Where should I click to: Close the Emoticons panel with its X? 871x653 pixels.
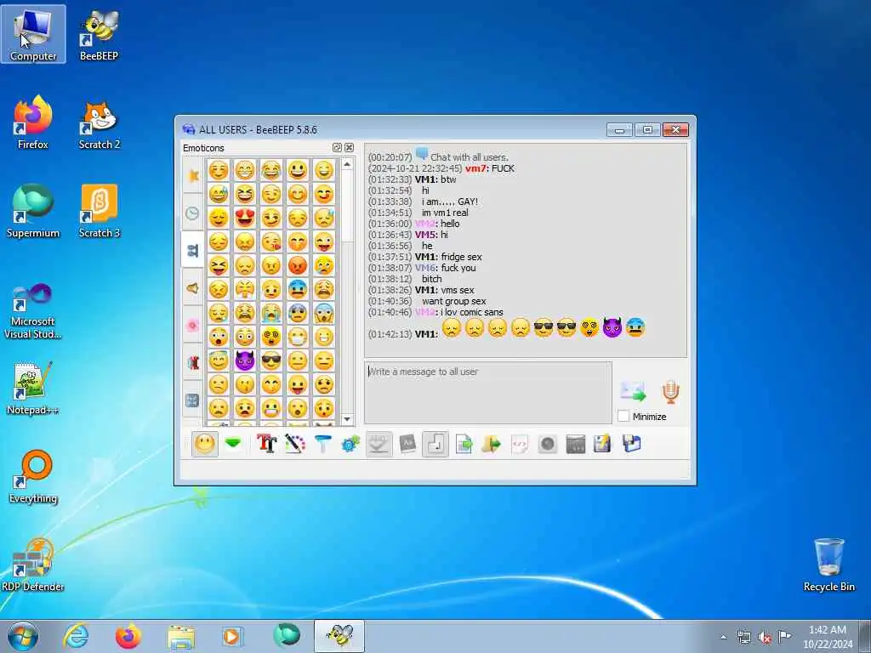coord(349,147)
